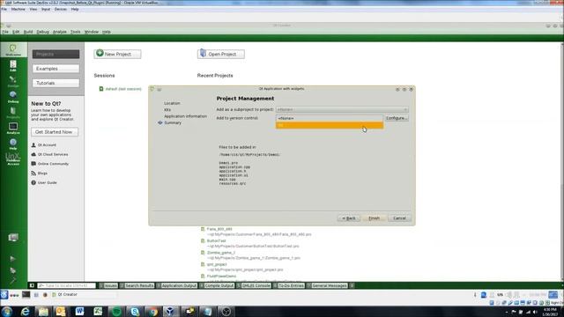The image size is (564, 317).
Task: Open Help mode in left sidebar
Action: pyautogui.click(x=13, y=144)
